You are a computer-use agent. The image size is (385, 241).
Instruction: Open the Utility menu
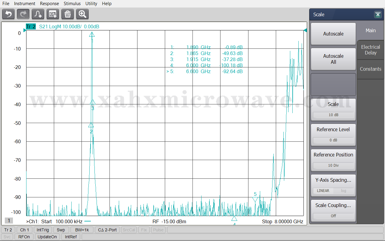point(91,4)
